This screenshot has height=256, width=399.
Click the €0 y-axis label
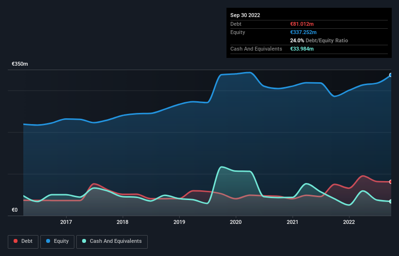point(15,210)
